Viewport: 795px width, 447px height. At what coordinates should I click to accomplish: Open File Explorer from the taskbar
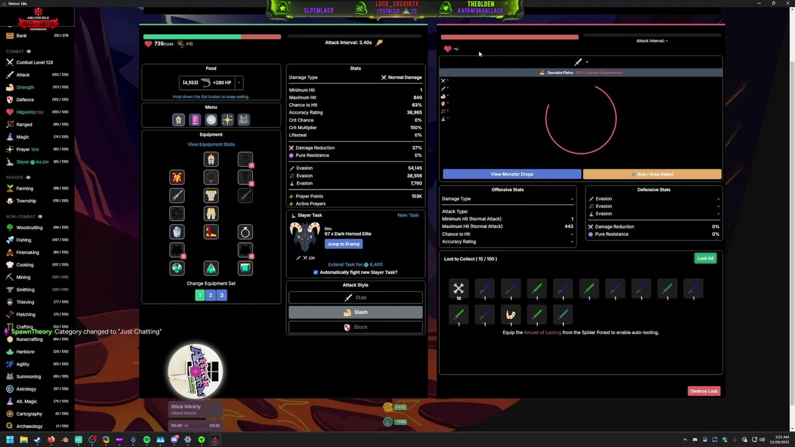[x=24, y=440]
